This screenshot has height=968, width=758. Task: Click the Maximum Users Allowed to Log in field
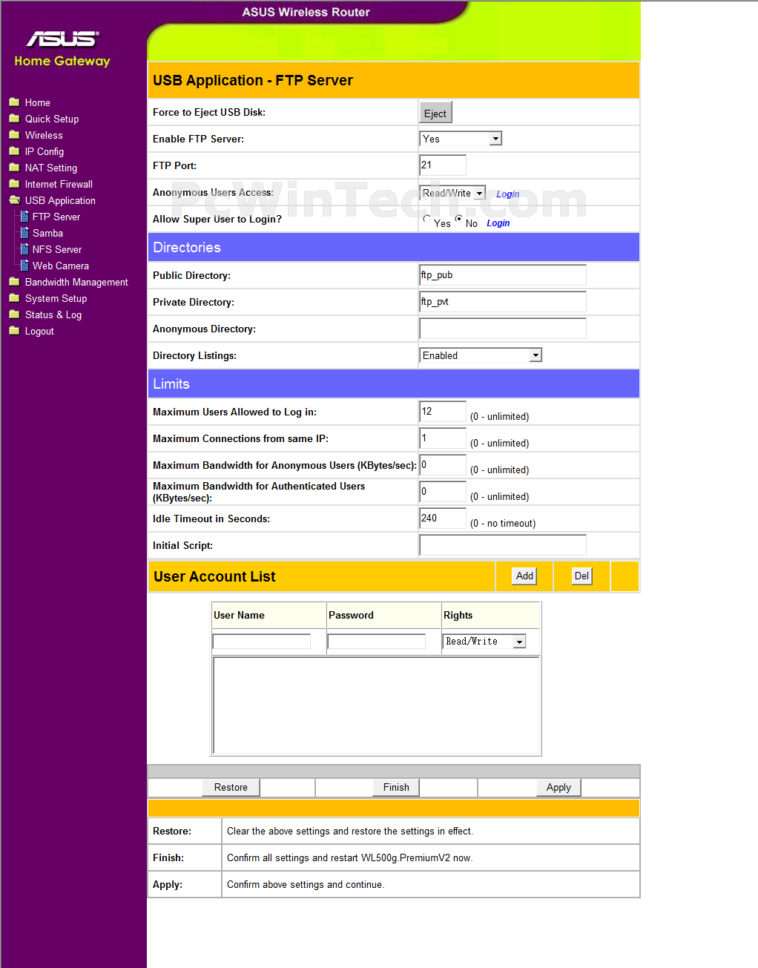coord(443,412)
